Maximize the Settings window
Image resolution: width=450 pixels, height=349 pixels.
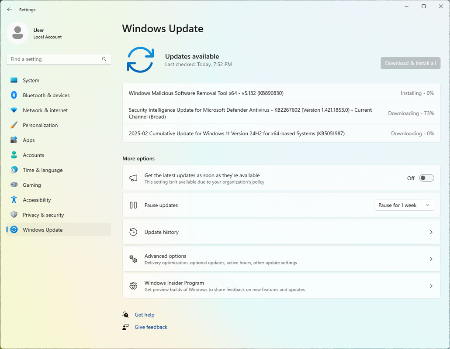tap(423, 6)
